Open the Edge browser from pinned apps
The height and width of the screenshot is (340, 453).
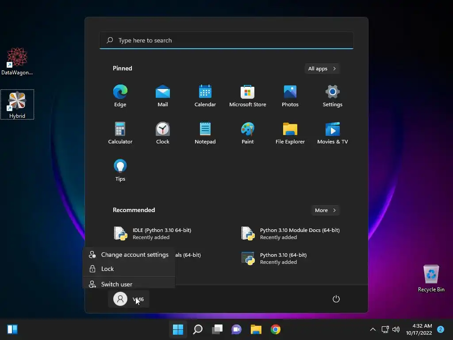click(x=120, y=96)
